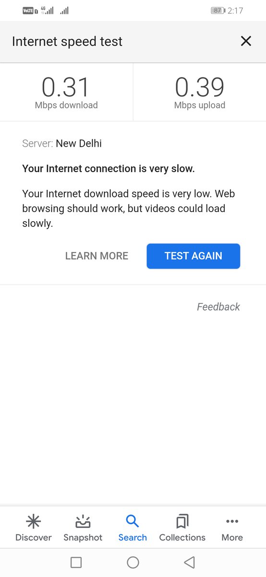Switch to the Collections tab label
266x577 pixels.
182,538
